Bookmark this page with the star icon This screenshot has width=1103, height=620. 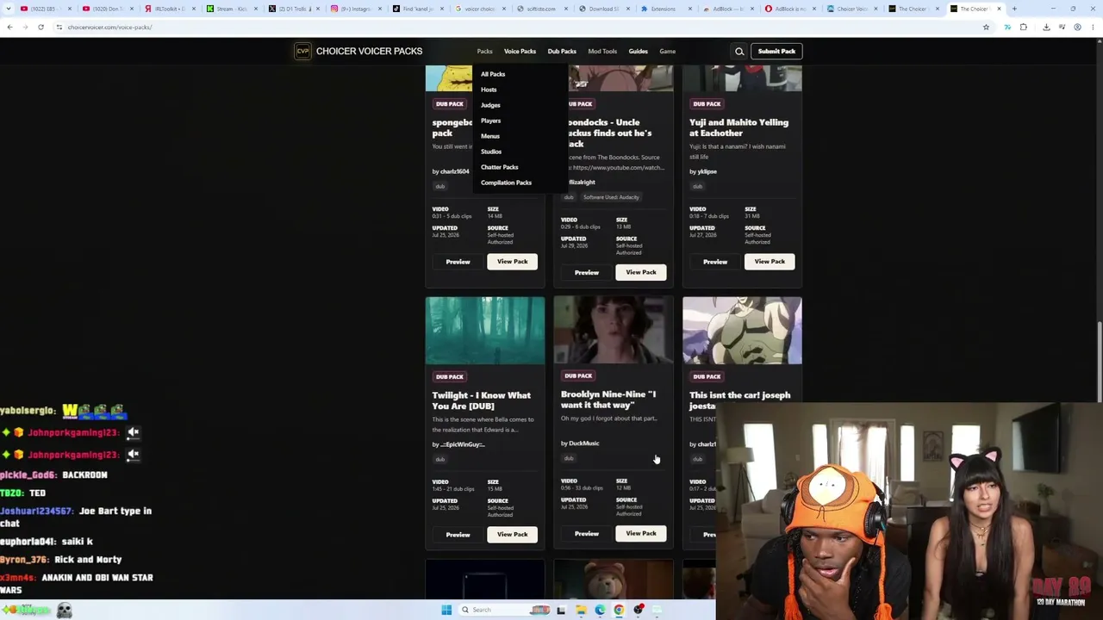986,28
